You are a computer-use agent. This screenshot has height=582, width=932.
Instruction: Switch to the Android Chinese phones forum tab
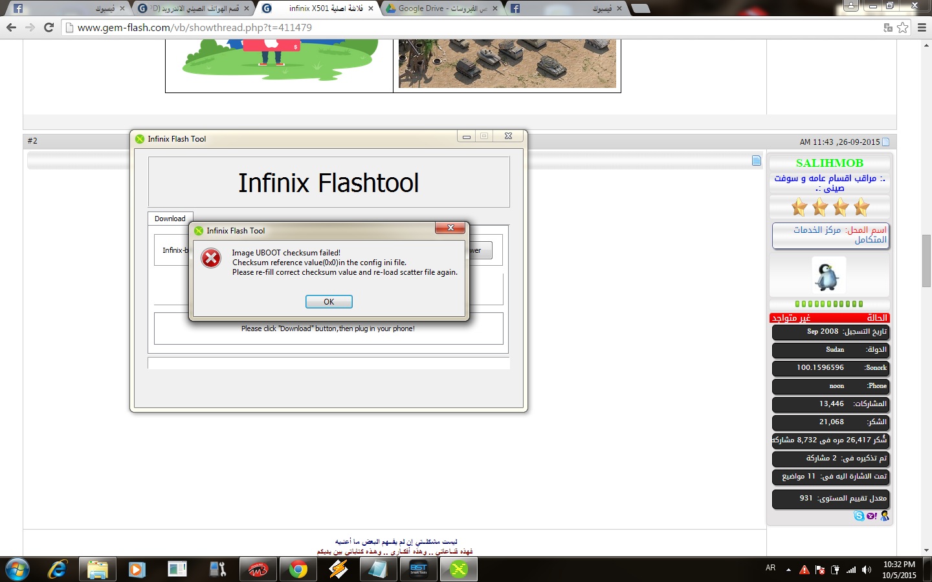(194, 8)
